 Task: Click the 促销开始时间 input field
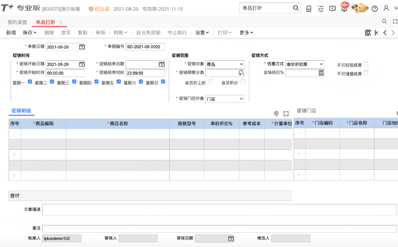pos(65,73)
